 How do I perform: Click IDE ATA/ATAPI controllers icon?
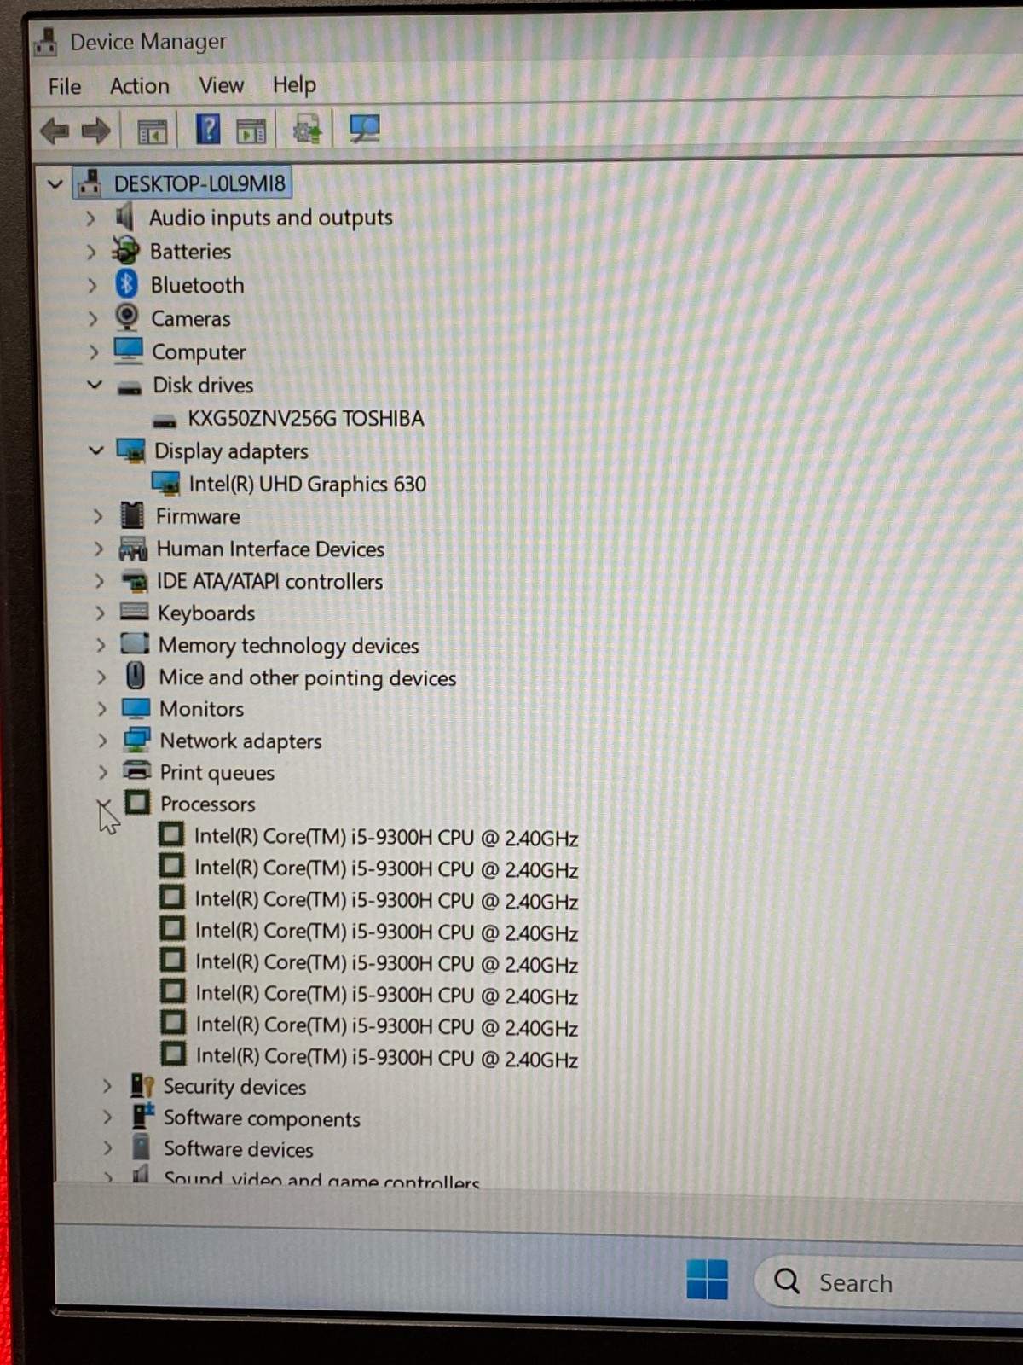pos(134,580)
